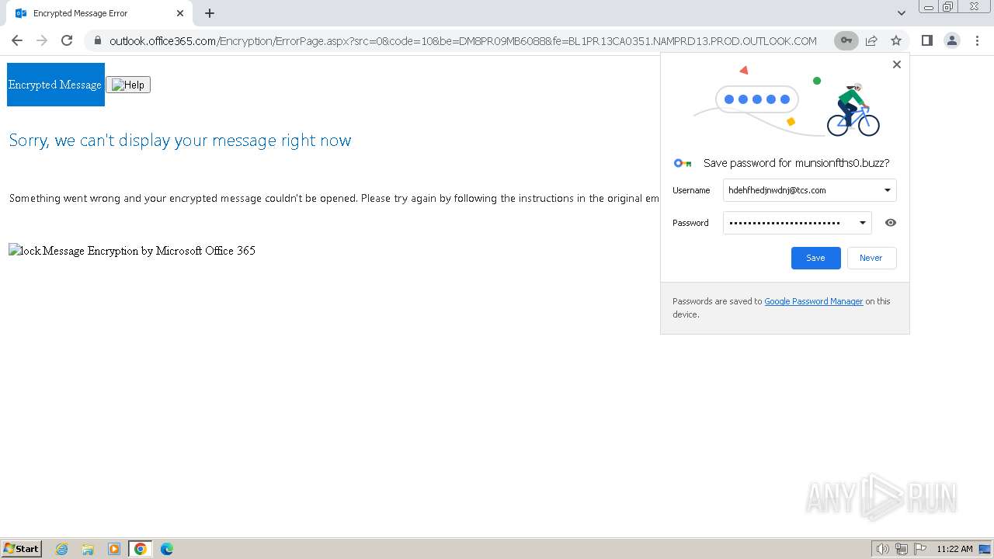Open volume control in system tray
This screenshot has width=994, height=559.
tap(882, 549)
